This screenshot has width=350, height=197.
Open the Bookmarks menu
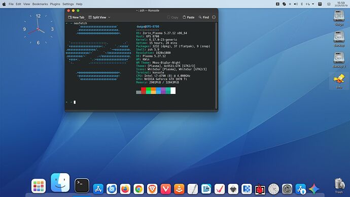pos(40,4)
